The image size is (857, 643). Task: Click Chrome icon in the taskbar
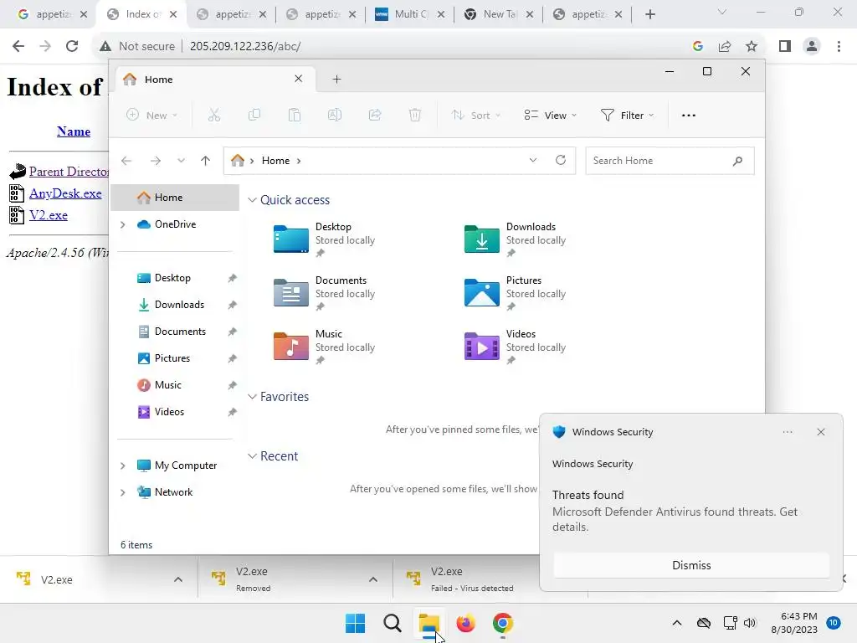point(502,623)
